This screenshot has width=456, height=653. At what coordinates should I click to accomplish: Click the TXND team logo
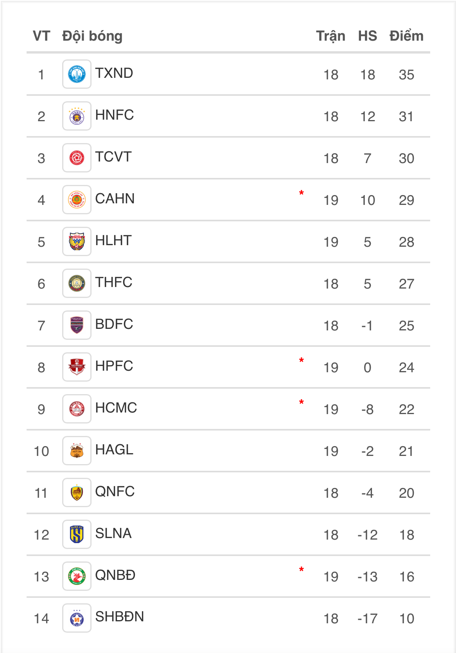(x=77, y=74)
